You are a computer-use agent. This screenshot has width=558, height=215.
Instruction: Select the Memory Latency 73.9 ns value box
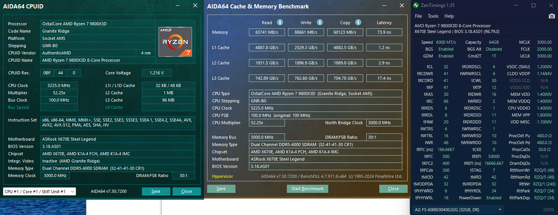(384, 32)
